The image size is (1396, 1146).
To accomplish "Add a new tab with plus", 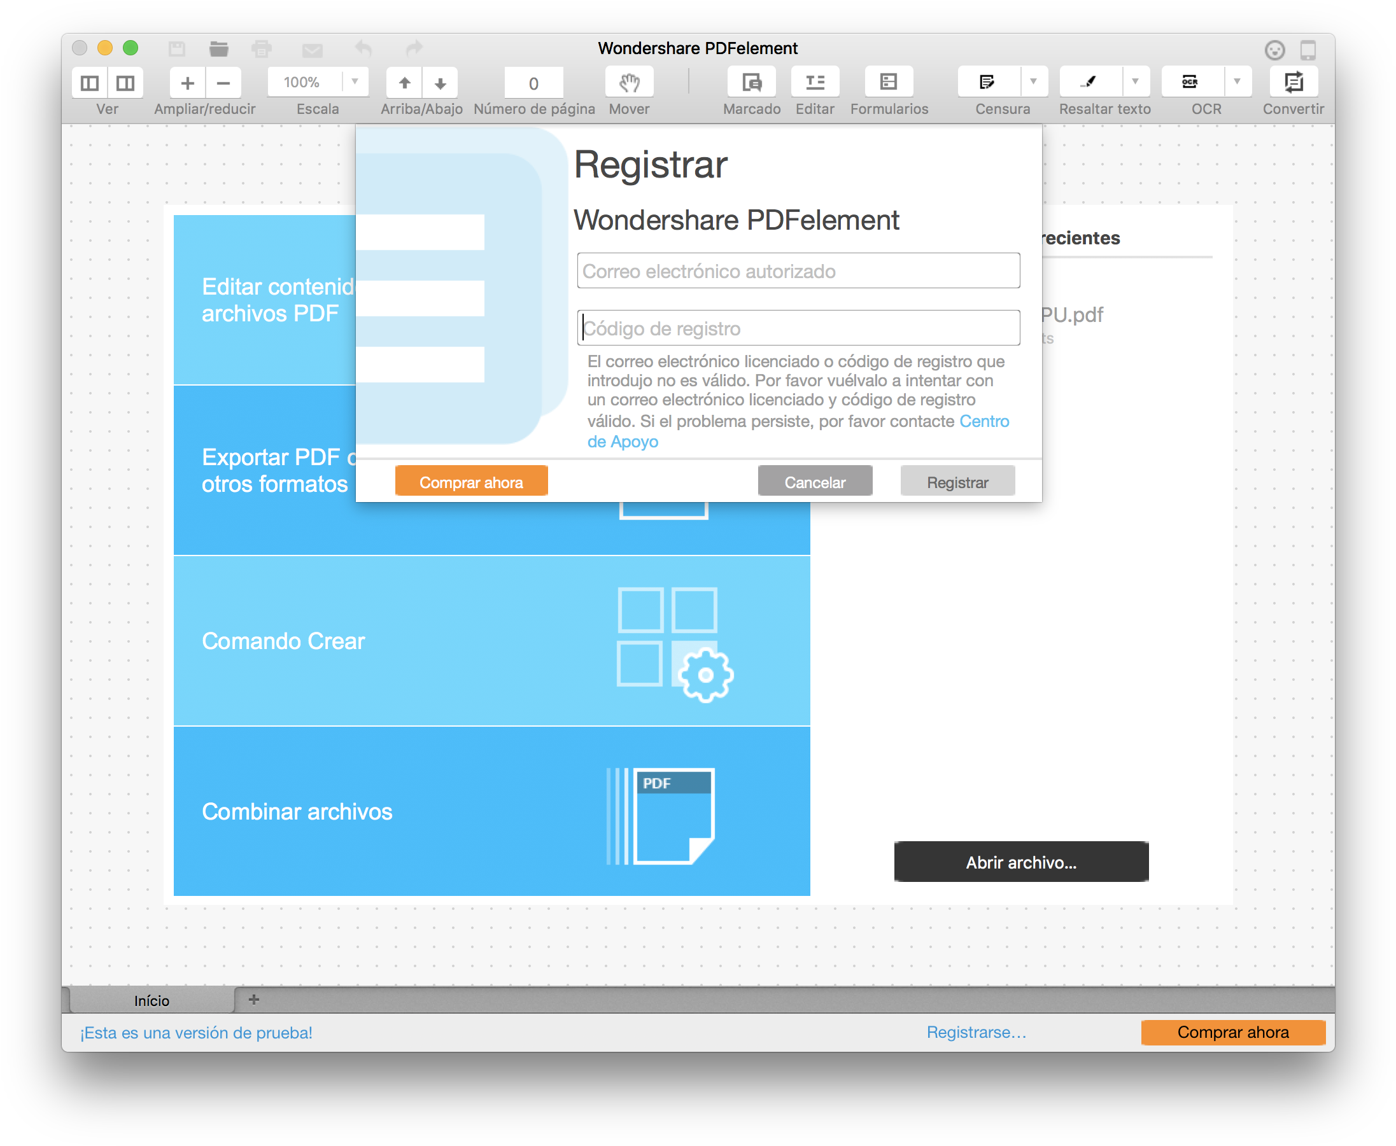I will (x=253, y=1000).
